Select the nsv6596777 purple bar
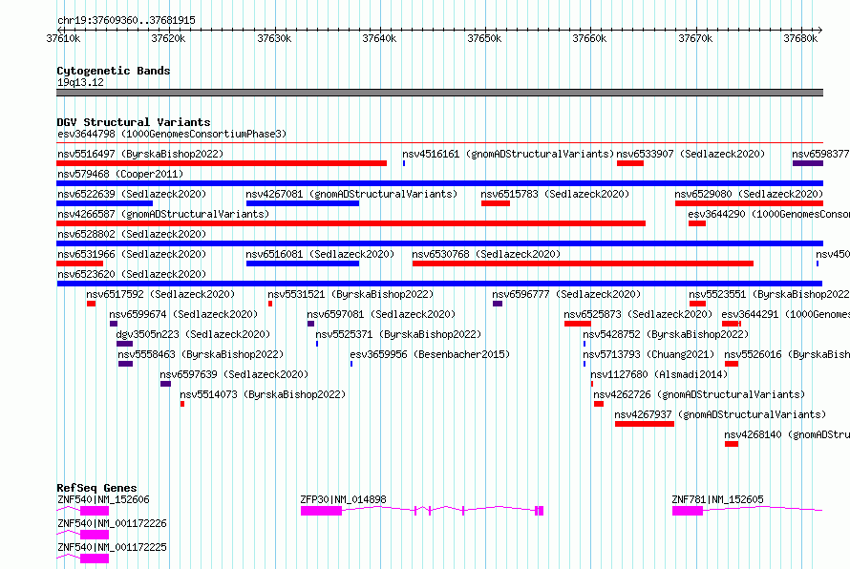This screenshot has width=850, height=569. pos(498,304)
